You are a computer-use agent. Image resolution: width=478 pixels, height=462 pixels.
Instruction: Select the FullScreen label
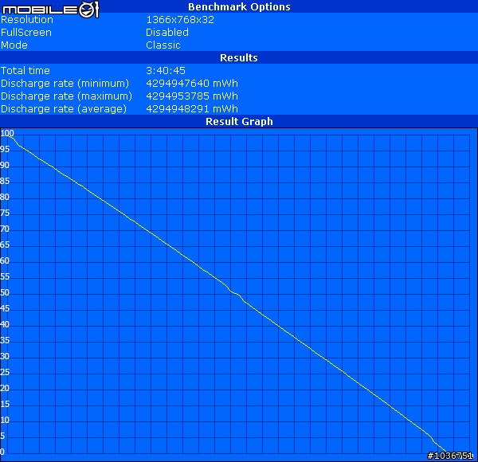click(x=26, y=33)
